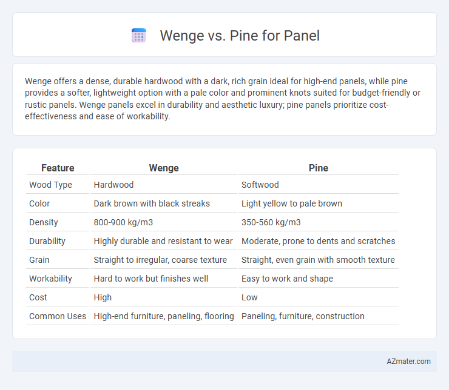Select the 'Hardwood' cell
Image resolution: width=449 pixels, height=390 pixels.
coord(113,185)
